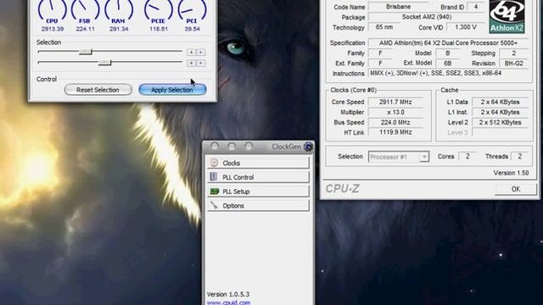This screenshot has width=543, height=305.
Task: Decrease the upper slider with left arrow
Action: pyautogui.click(x=191, y=53)
